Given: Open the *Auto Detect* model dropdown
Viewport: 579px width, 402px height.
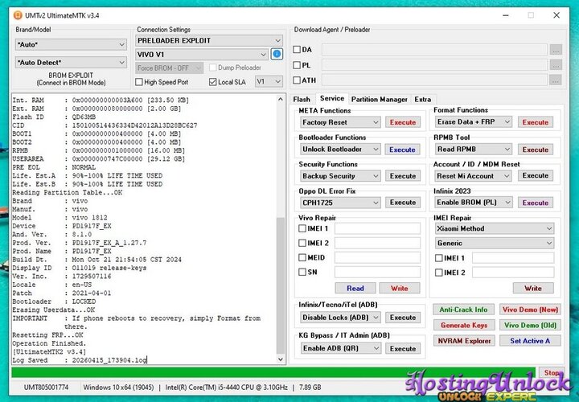Looking at the screenshot, I should pyautogui.click(x=71, y=63).
